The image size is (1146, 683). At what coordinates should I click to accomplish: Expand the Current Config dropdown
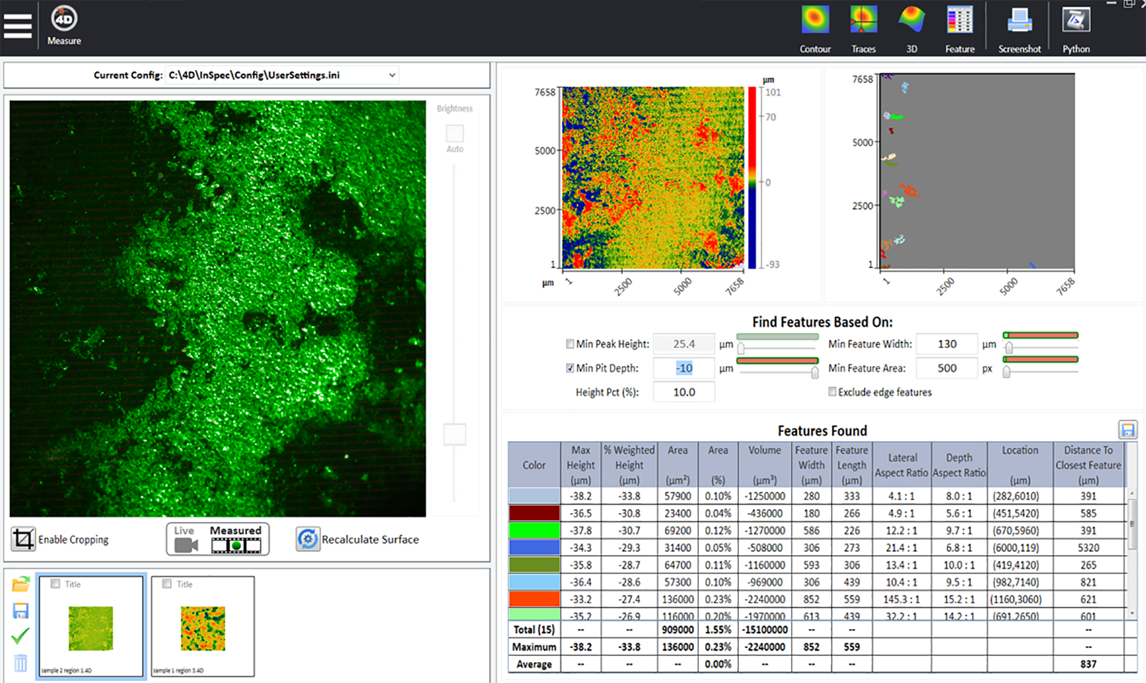coord(392,75)
